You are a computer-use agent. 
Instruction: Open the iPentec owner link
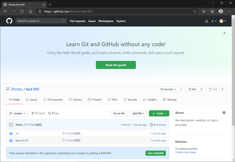click(x=17, y=89)
